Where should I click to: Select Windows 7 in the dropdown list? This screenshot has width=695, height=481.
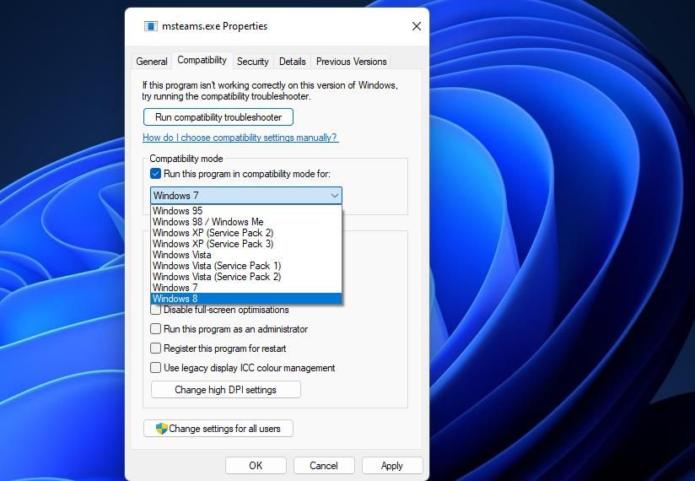(x=246, y=288)
